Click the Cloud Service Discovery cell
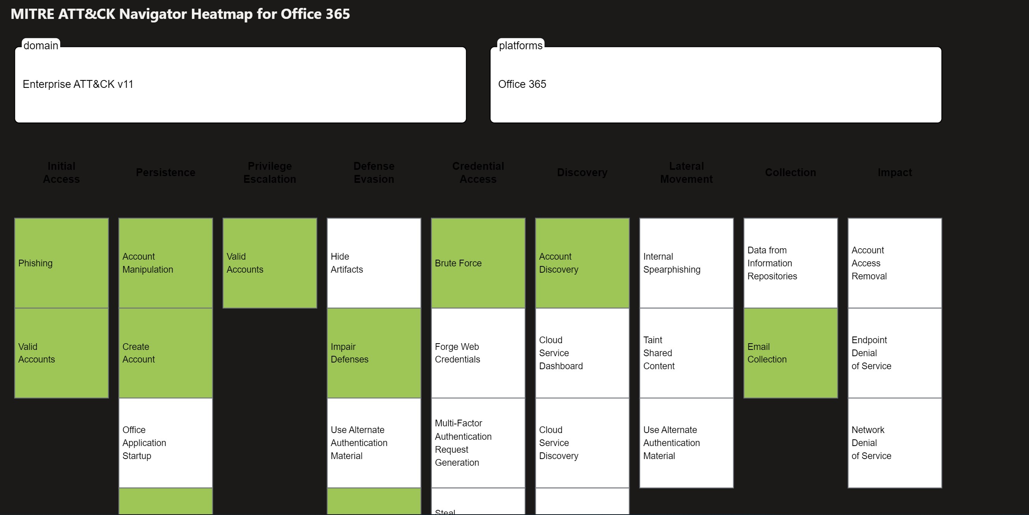The height and width of the screenshot is (515, 1029). pos(582,442)
